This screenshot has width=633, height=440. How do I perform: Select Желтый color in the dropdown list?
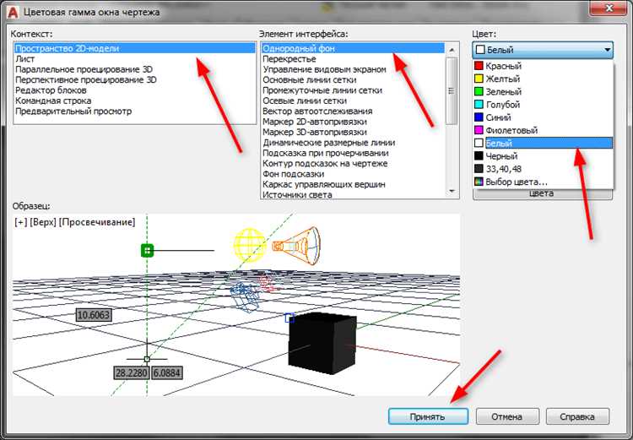pos(543,79)
